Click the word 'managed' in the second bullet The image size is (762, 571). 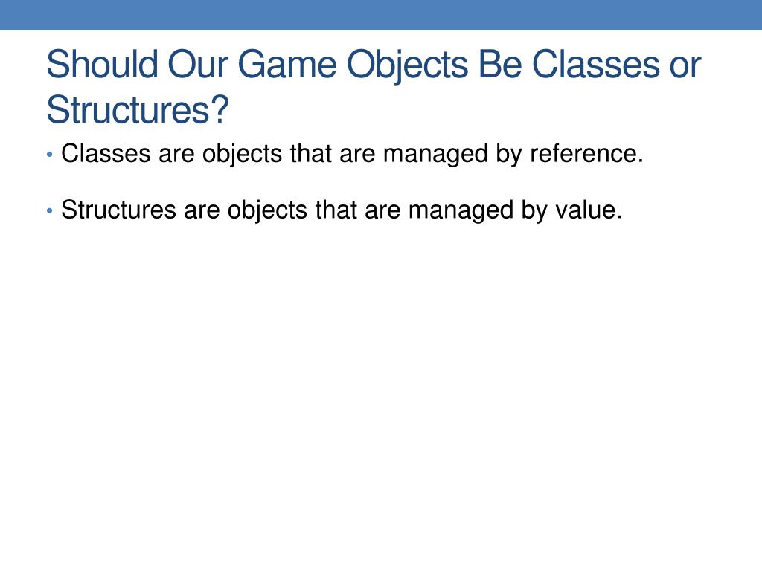pos(461,212)
